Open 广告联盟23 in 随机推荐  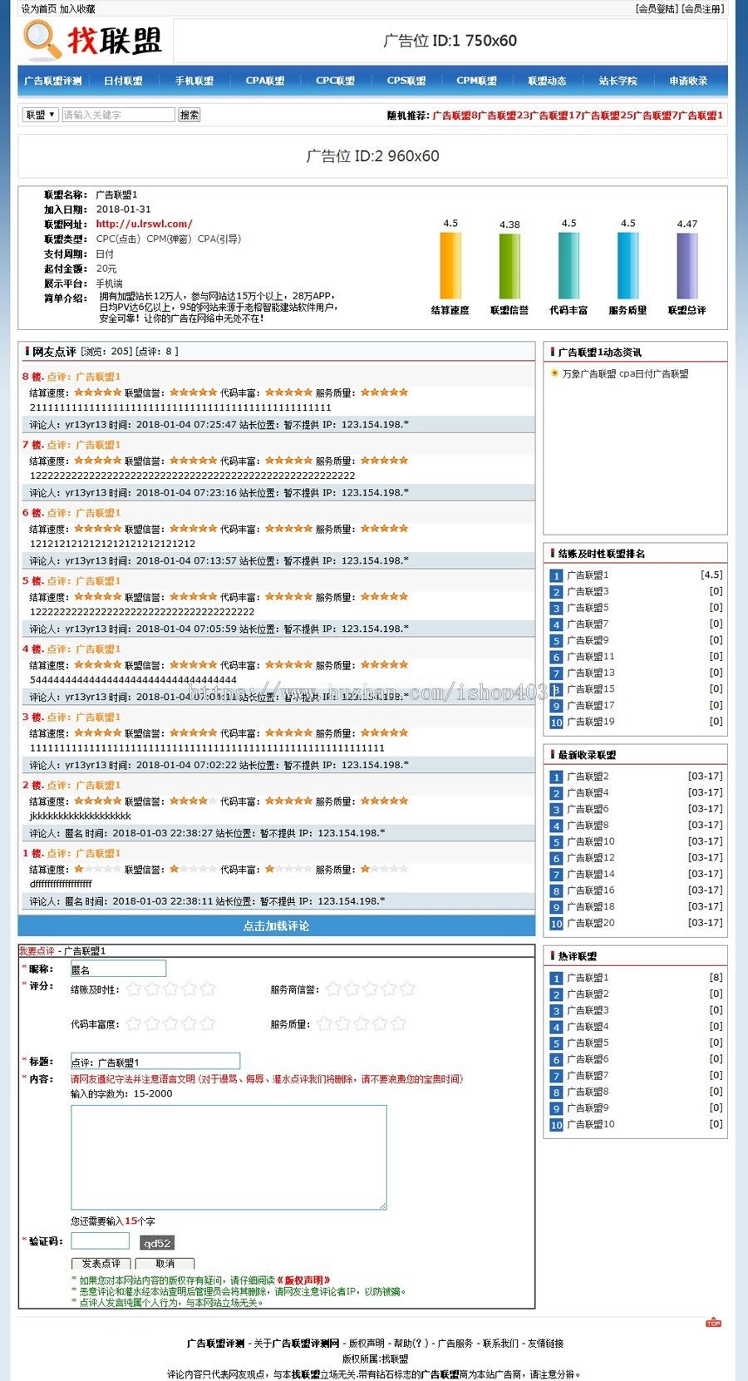pyautogui.click(x=504, y=116)
